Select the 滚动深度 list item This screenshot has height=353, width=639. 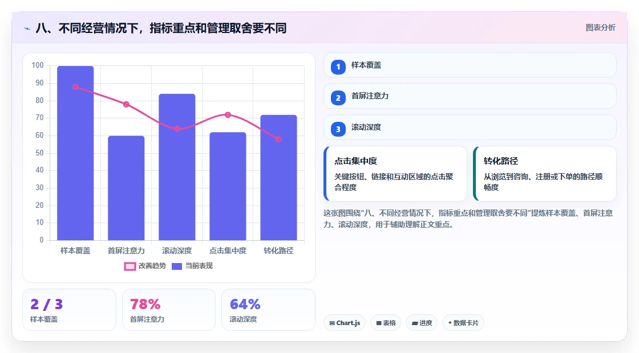pyautogui.click(x=470, y=128)
